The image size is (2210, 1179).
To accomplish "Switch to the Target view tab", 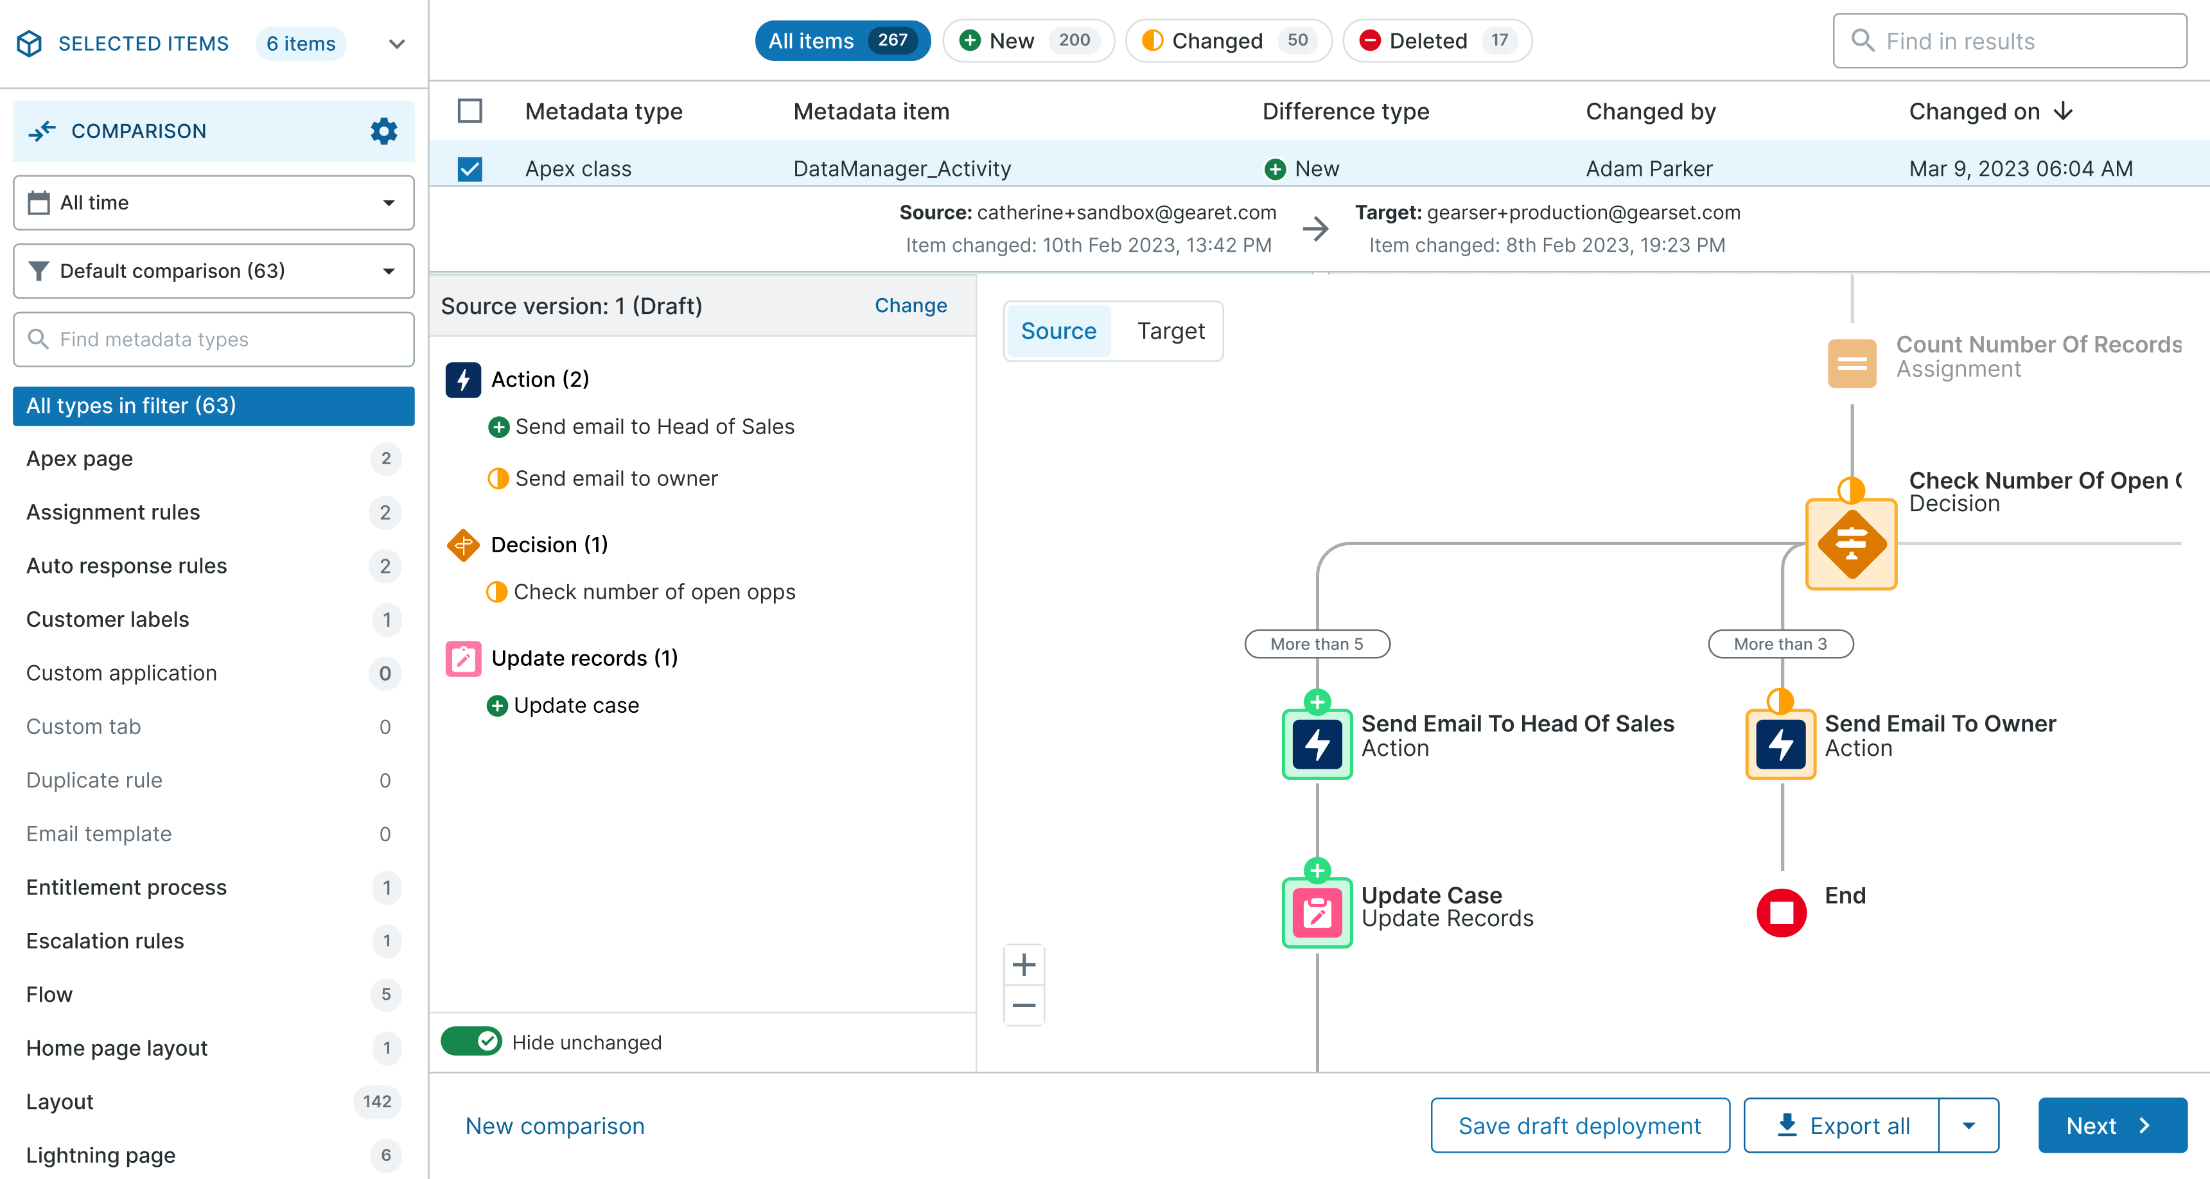I will 1170,331.
